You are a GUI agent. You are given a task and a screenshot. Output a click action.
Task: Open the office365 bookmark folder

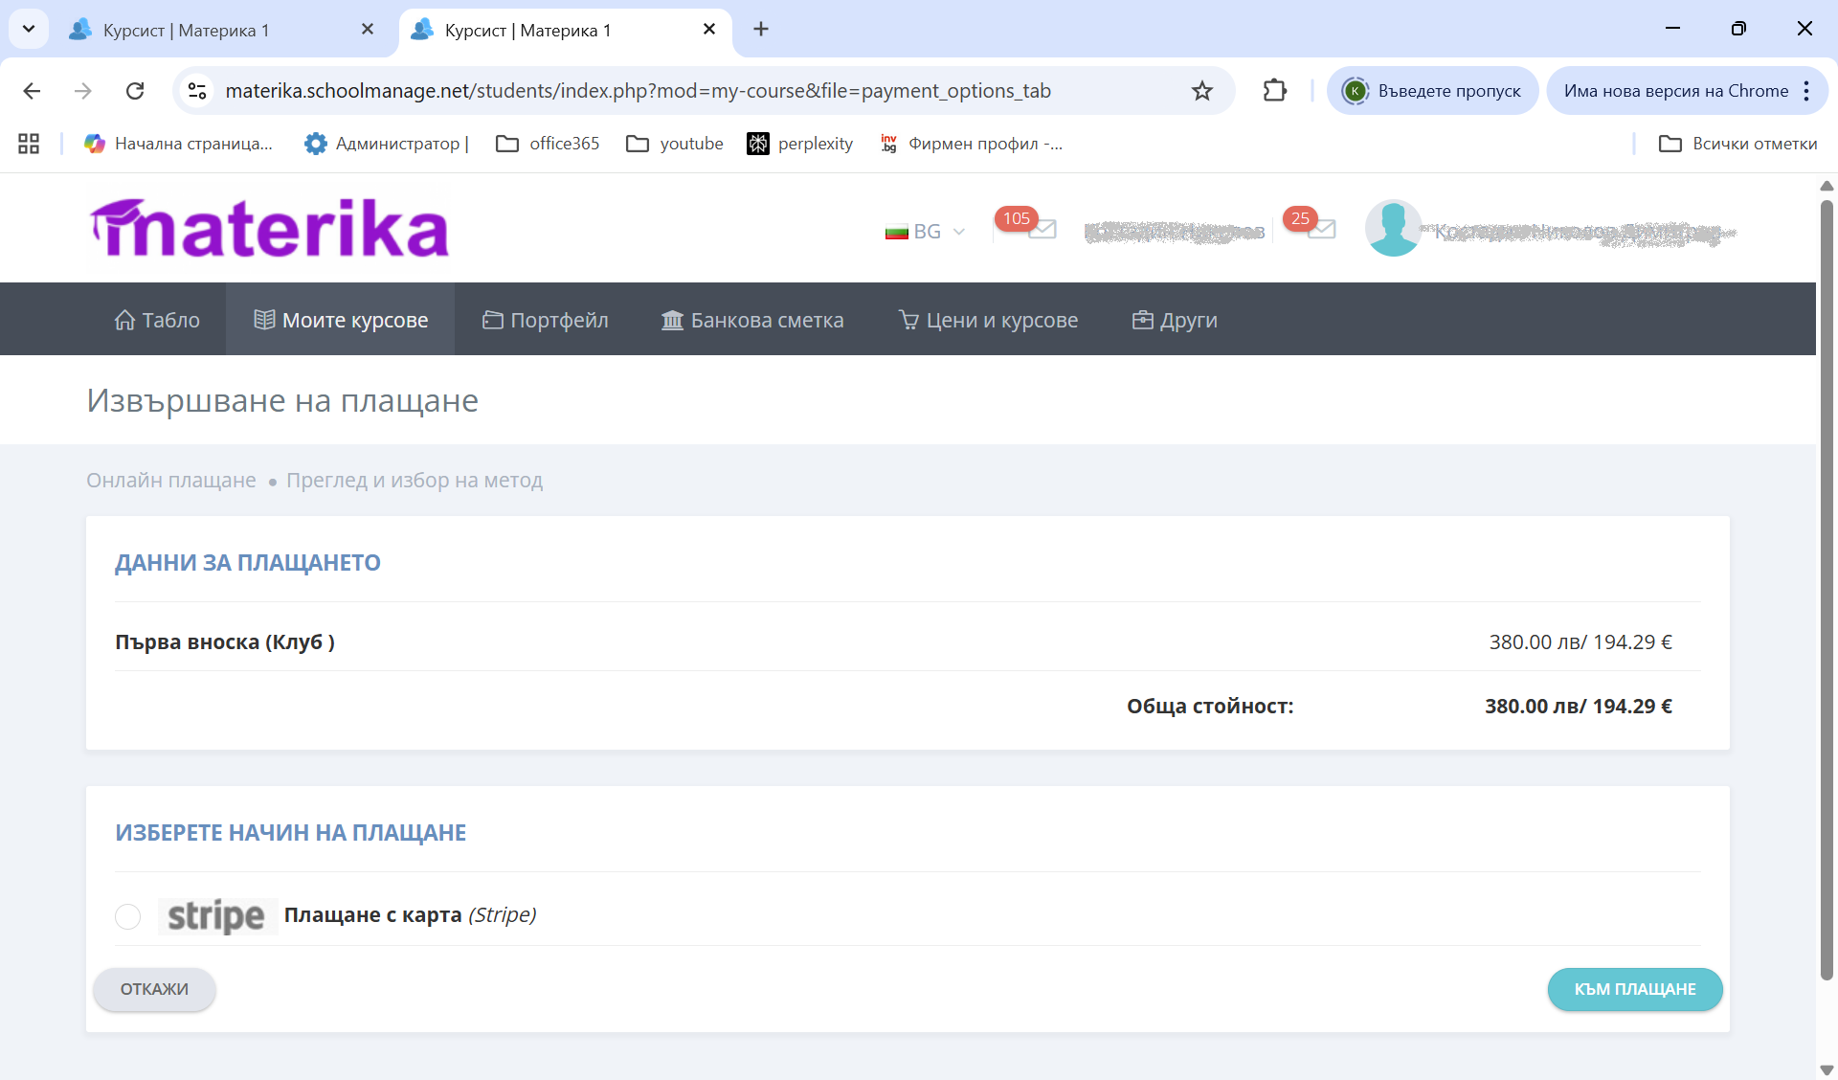pyautogui.click(x=548, y=144)
